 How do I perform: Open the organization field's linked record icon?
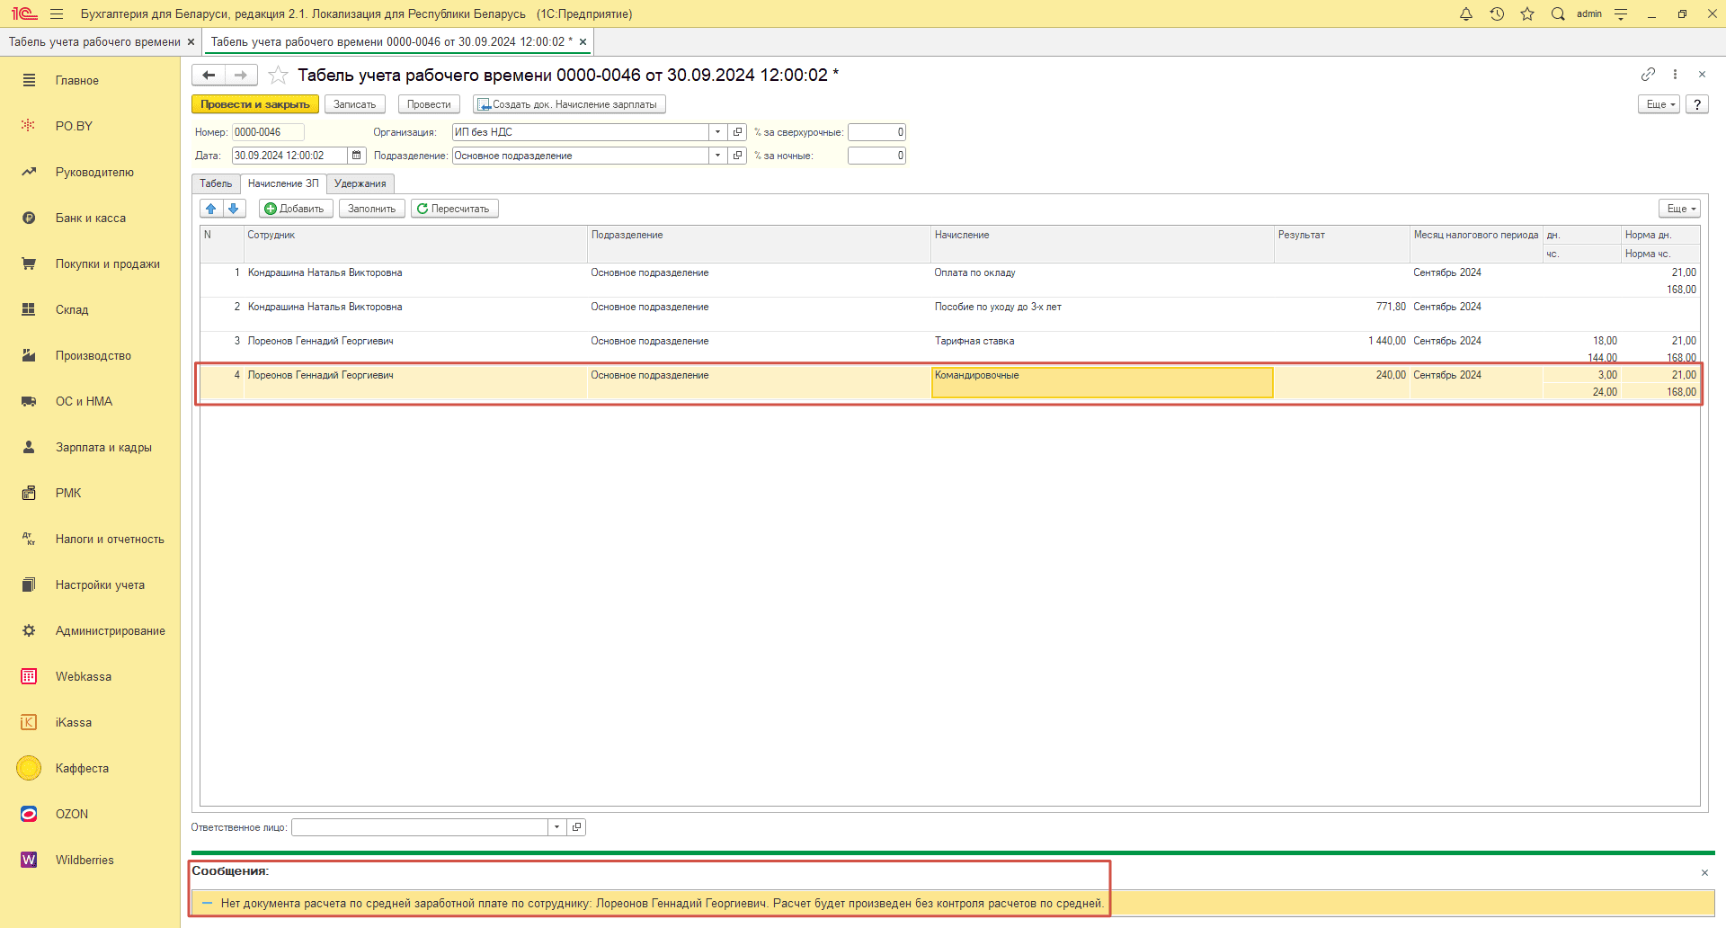coord(738,132)
